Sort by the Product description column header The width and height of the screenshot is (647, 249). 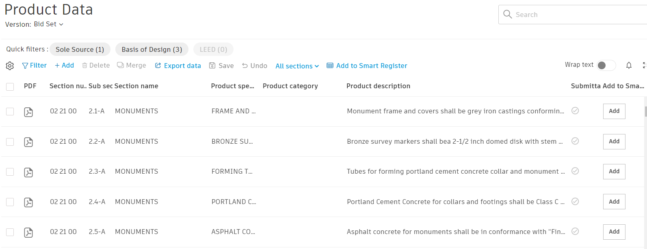378,86
